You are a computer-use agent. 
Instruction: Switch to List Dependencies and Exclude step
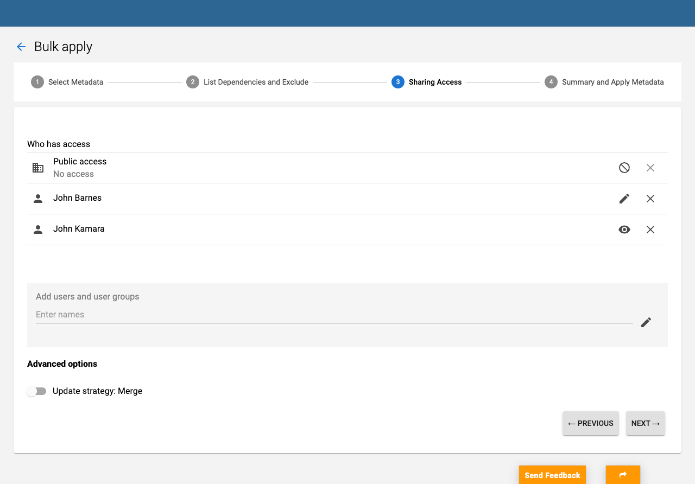(193, 82)
